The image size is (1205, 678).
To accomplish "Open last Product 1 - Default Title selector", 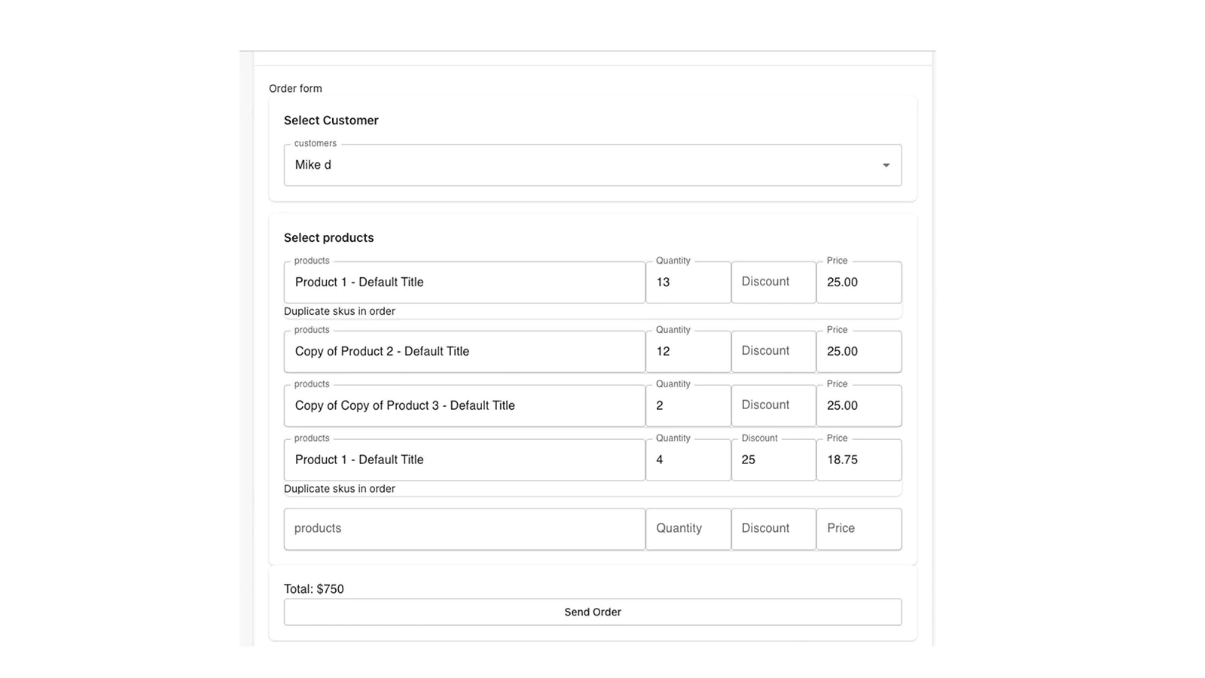I will click(x=464, y=460).
